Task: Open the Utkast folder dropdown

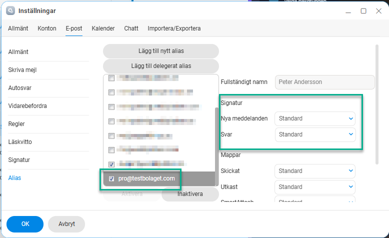Action: coord(315,187)
